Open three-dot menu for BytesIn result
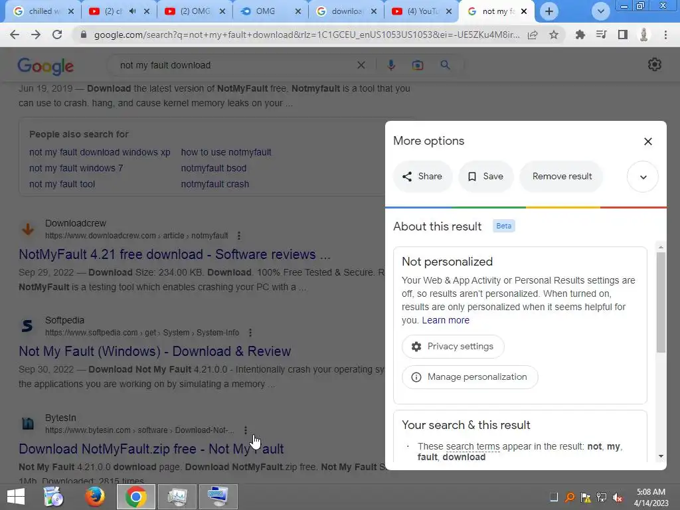 (246, 430)
